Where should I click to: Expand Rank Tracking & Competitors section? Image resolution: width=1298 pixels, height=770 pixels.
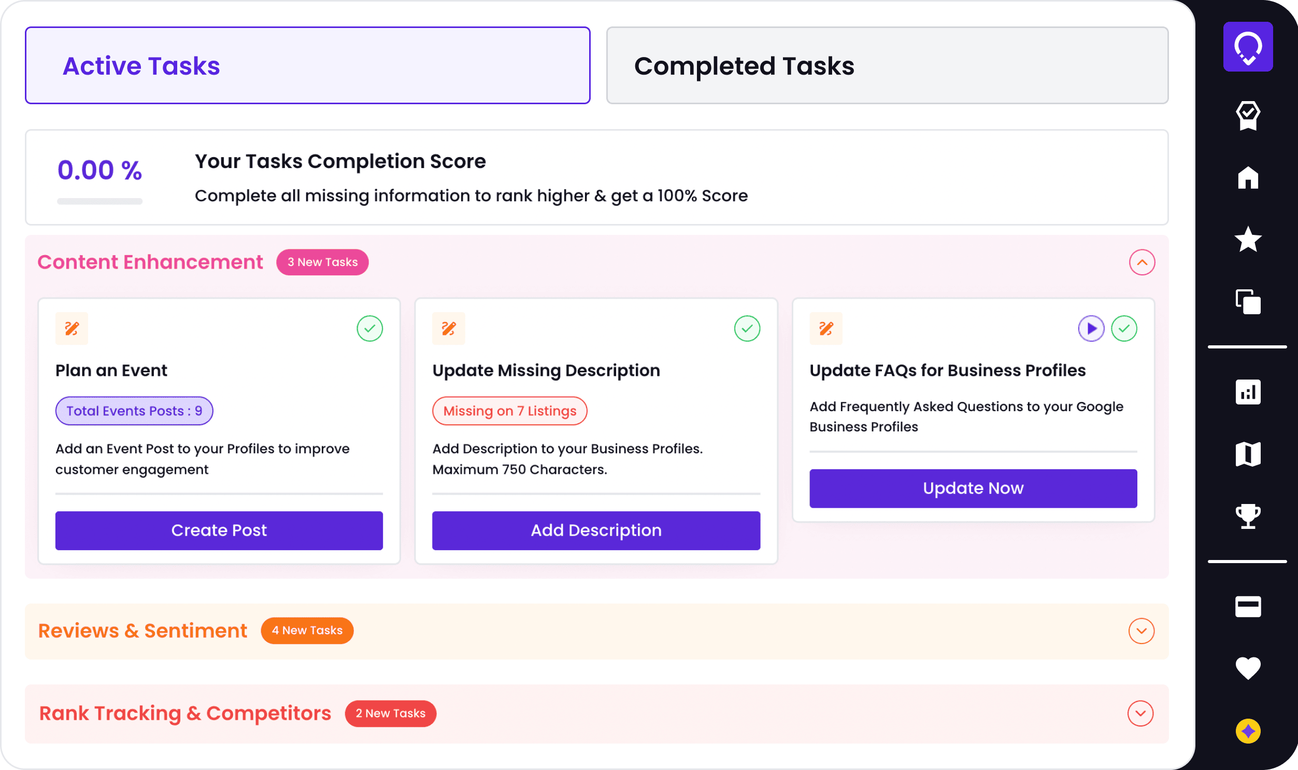1140,713
